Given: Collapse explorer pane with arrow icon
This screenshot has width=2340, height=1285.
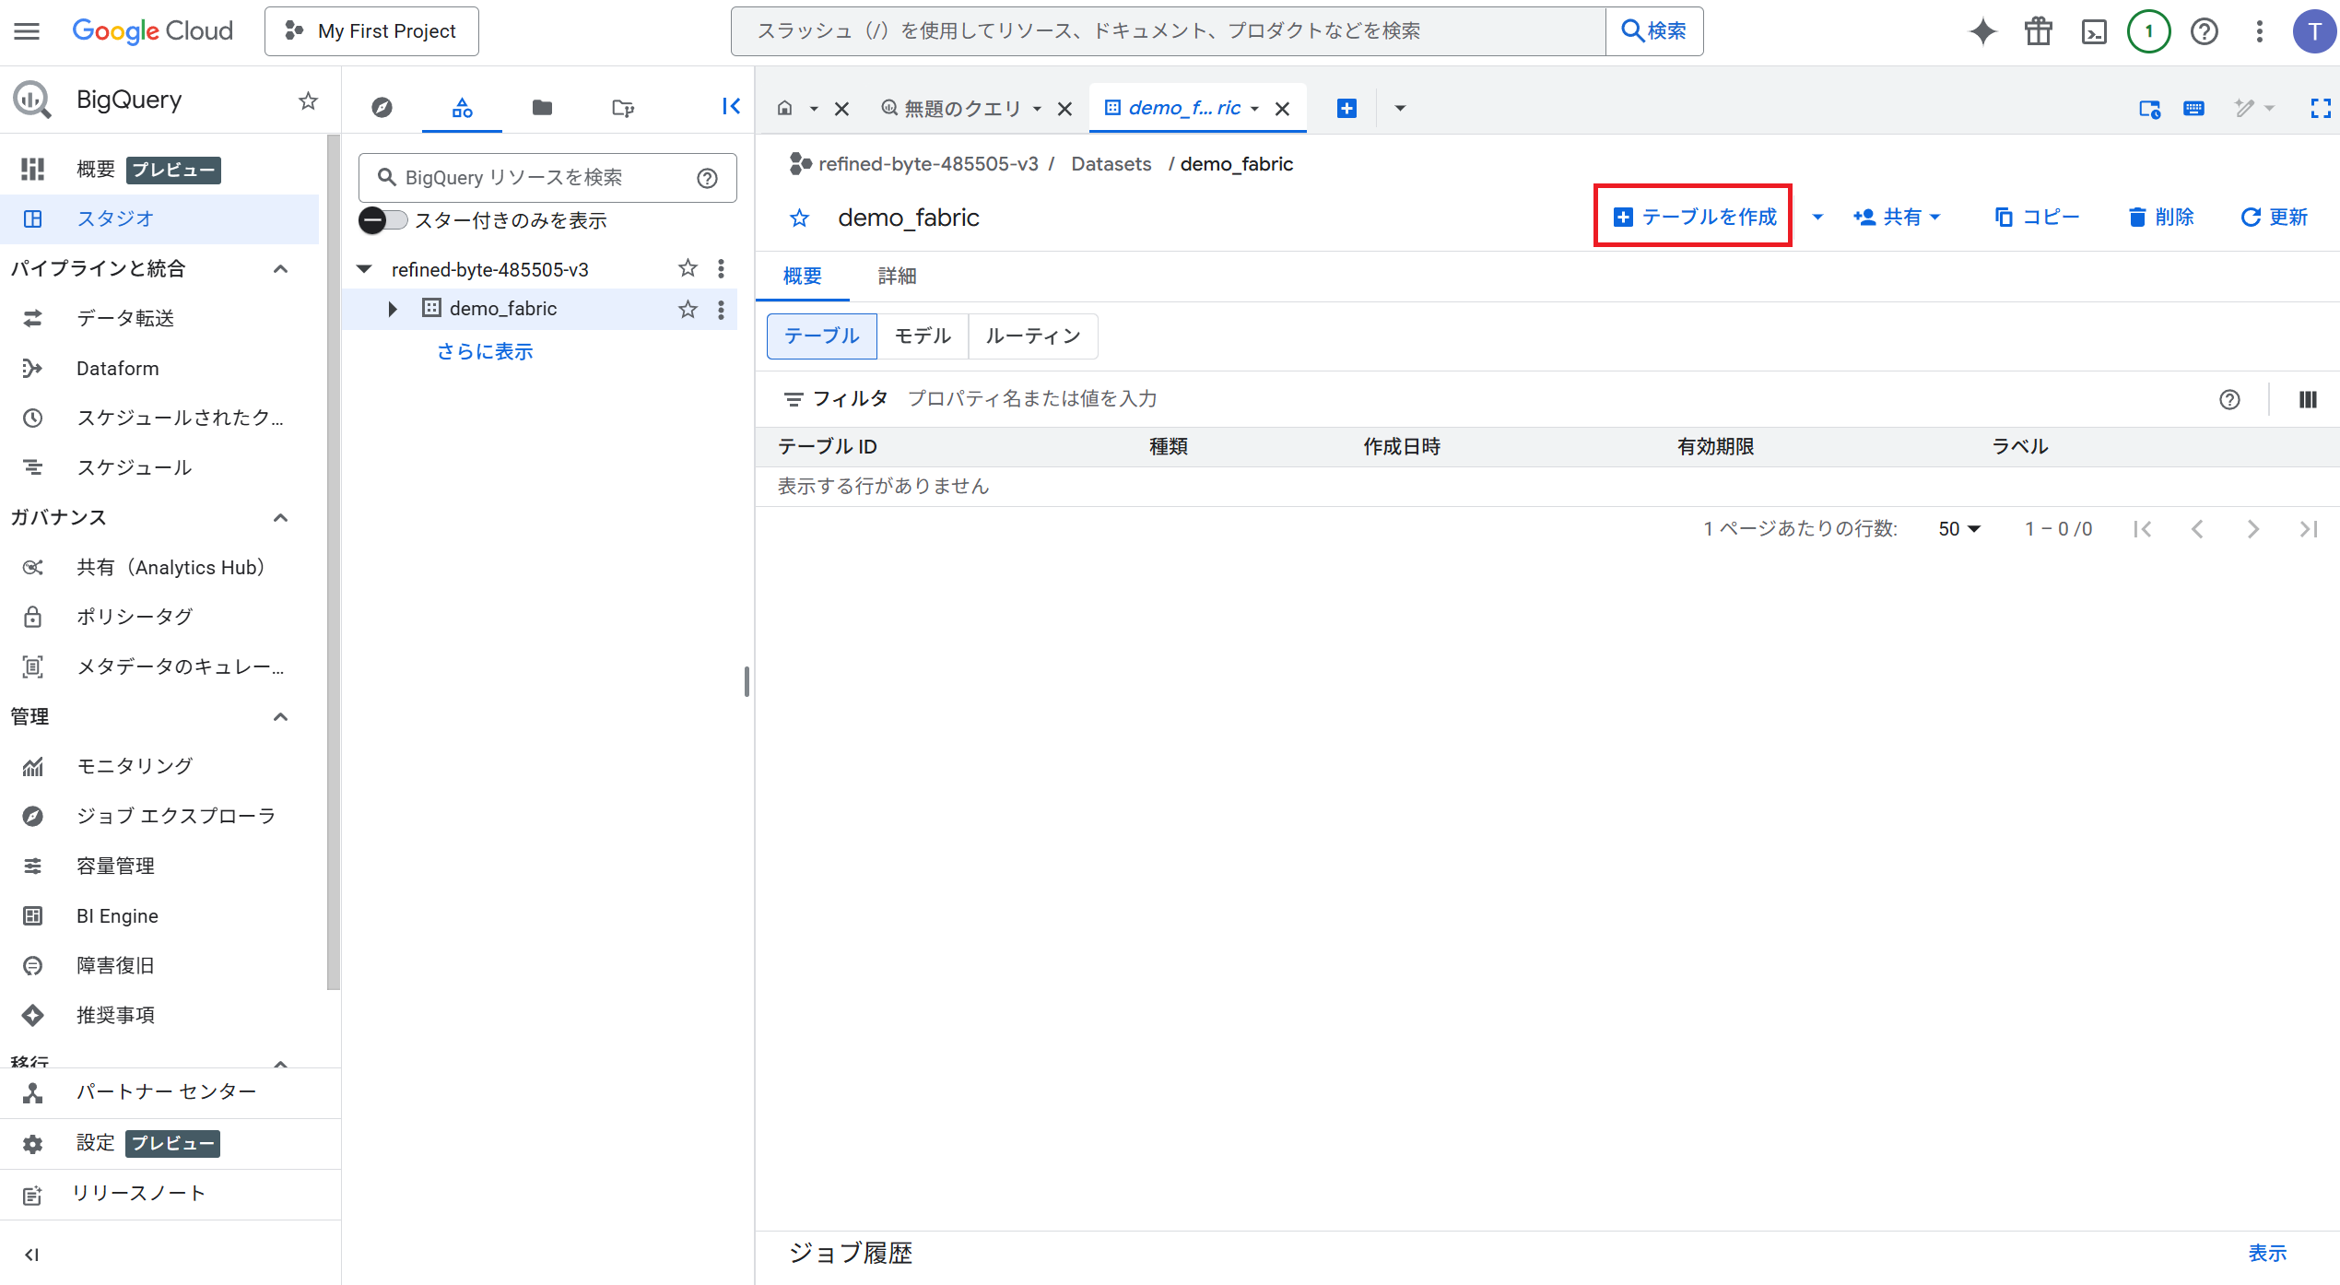Looking at the screenshot, I should point(731,107).
